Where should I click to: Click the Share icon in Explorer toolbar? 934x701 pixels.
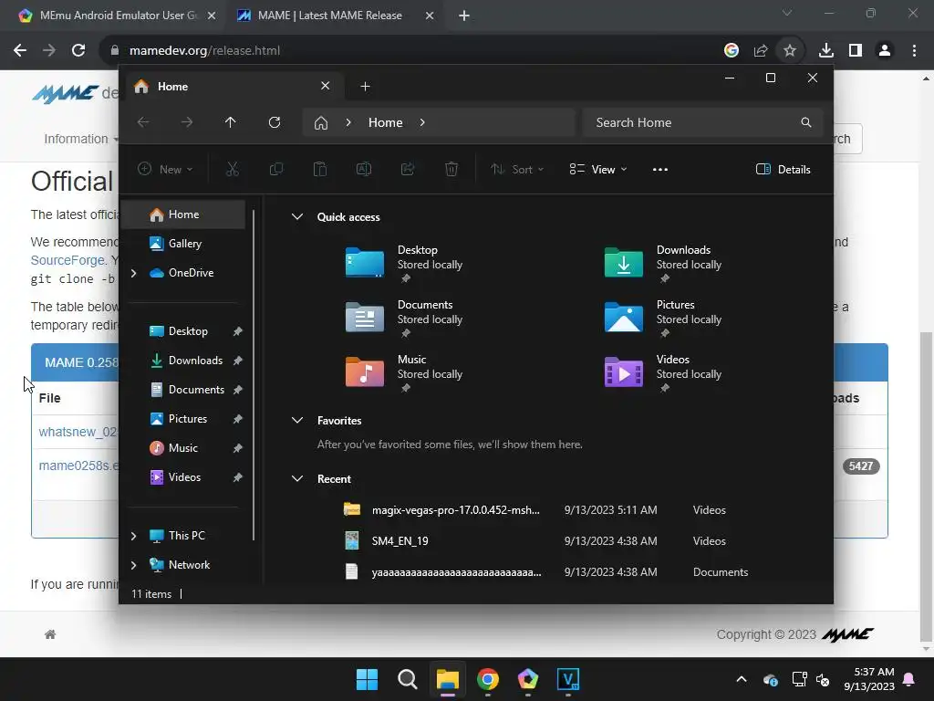(x=408, y=169)
